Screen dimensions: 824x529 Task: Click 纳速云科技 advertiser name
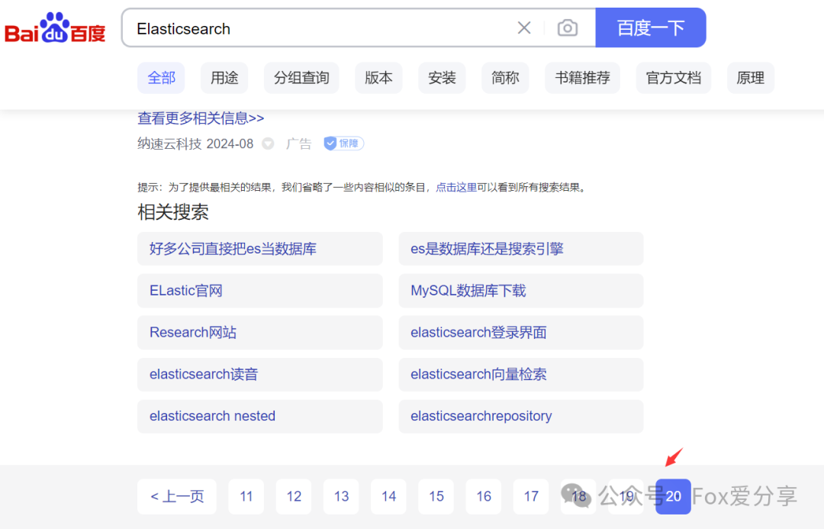pos(169,144)
